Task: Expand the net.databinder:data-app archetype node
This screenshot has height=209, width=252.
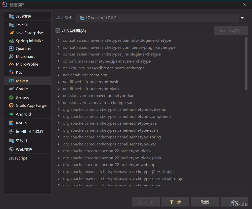Action: (58, 75)
